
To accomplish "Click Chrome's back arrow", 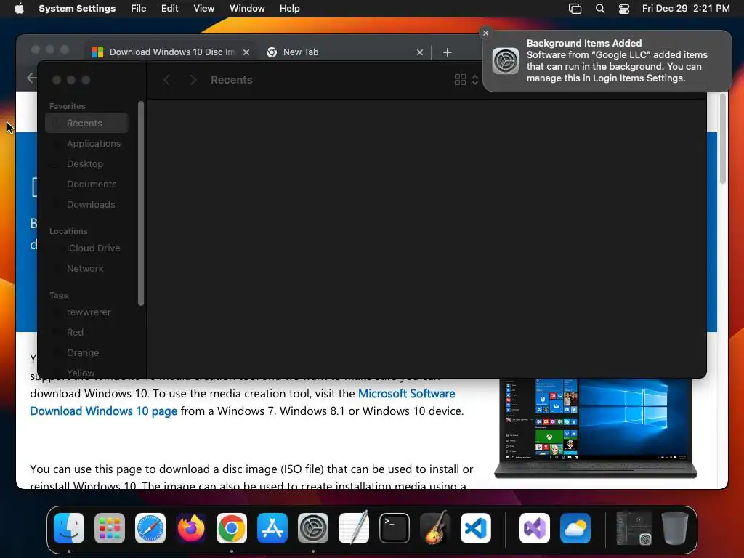I will pyautogui.click(x=31, y=78).
